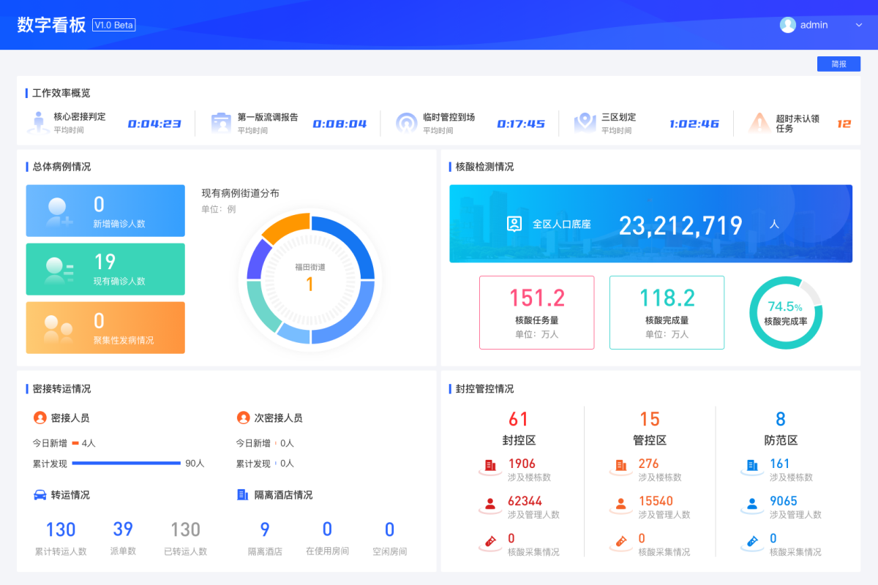Select the 聚集性发病情况 orange card

pos(105,328)
